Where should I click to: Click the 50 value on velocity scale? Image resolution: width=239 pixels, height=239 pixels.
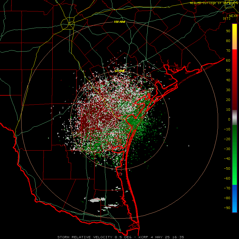(x=228, y=70)
